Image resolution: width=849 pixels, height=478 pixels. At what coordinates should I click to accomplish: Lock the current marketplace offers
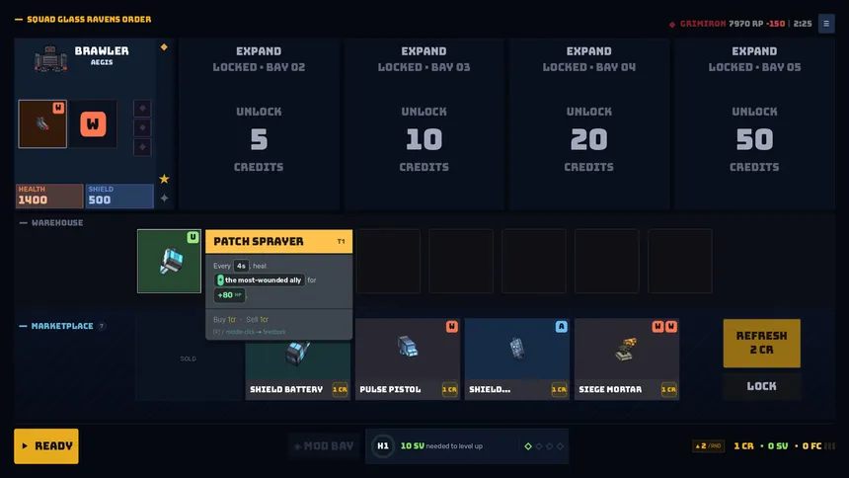(x=761, y=386)
